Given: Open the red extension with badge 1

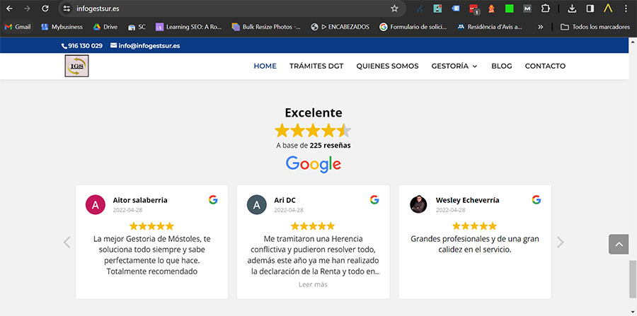Looking at the screenshot, I should tap(474, 9).
